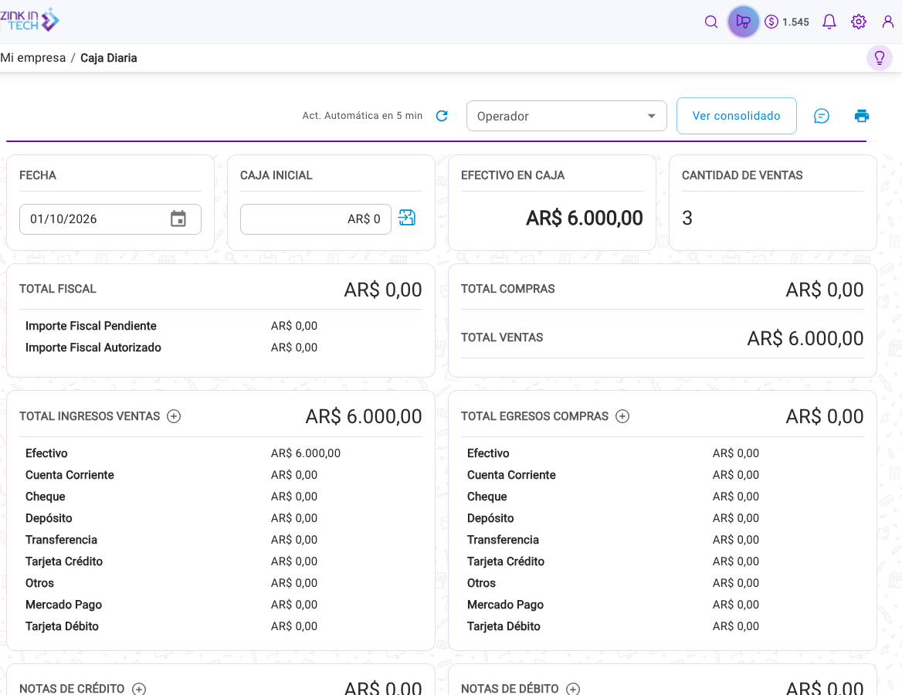Open the 1.545 credits balance
The width and height of the screenshot is (902, 695).
[x=787, y=22]
